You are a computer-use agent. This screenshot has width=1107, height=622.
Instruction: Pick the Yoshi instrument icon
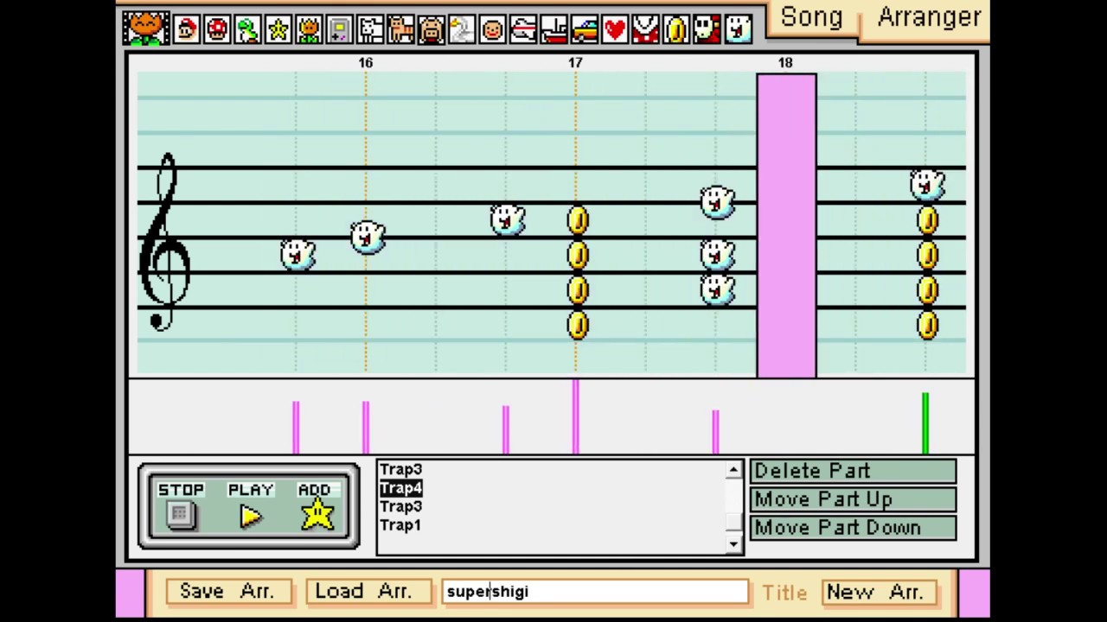click(247, 30)
